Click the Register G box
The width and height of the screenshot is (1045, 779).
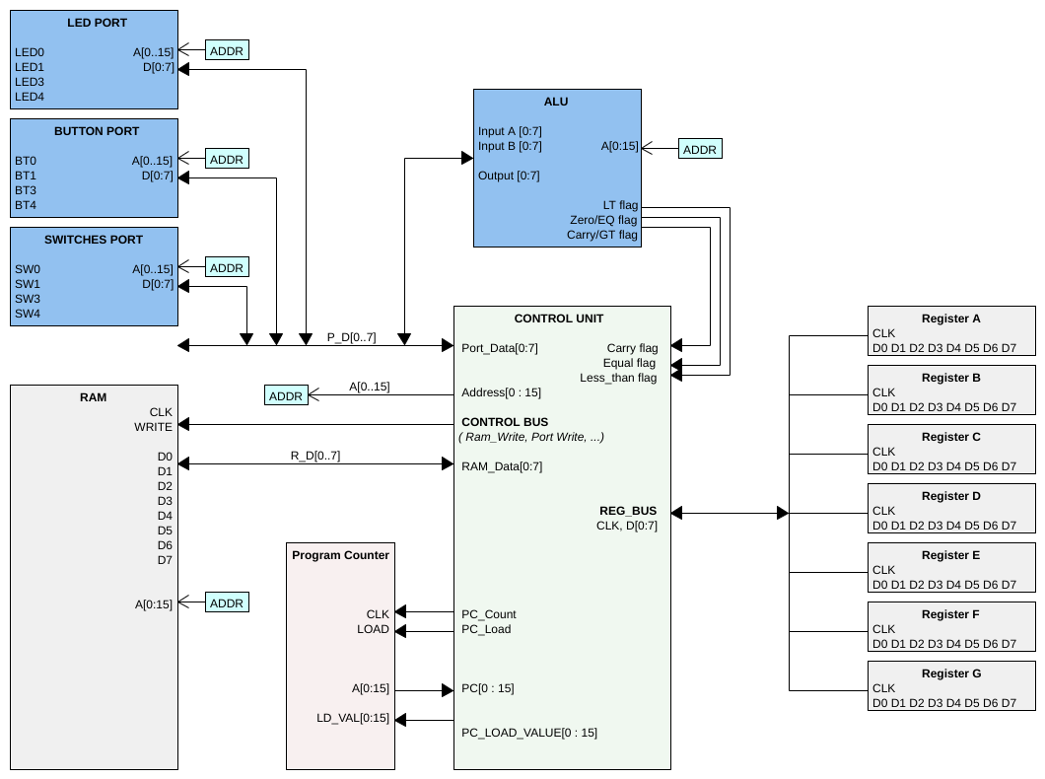tap(951, 685)
